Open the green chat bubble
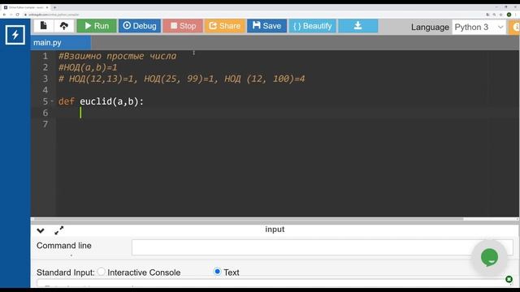This screenshot has height=292, width=520. point(489,257)
